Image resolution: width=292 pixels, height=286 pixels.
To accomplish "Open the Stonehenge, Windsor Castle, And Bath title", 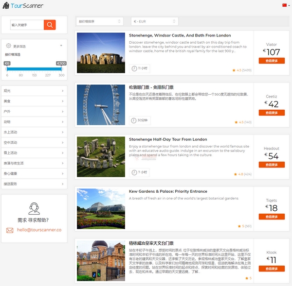I will click(x=180, y=35).
